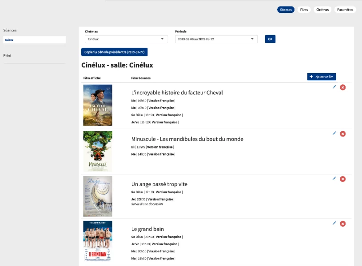Select the Séances tab

click(x=286, y=10)
